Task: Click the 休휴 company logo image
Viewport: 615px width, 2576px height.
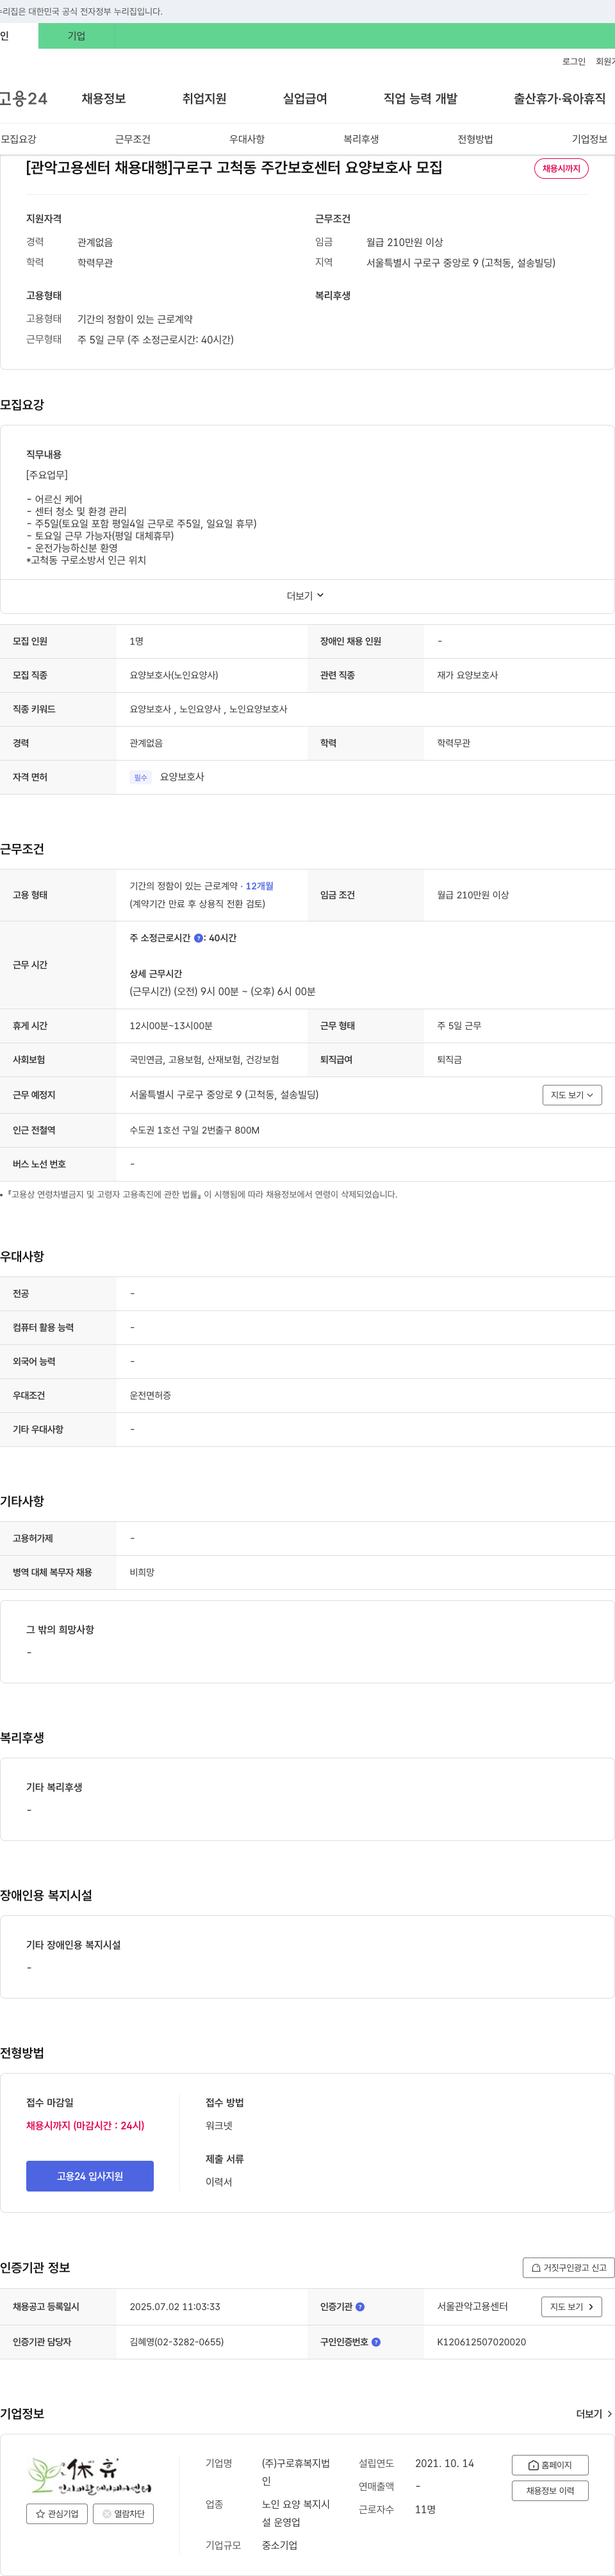Action: [x=90, y=2476]
